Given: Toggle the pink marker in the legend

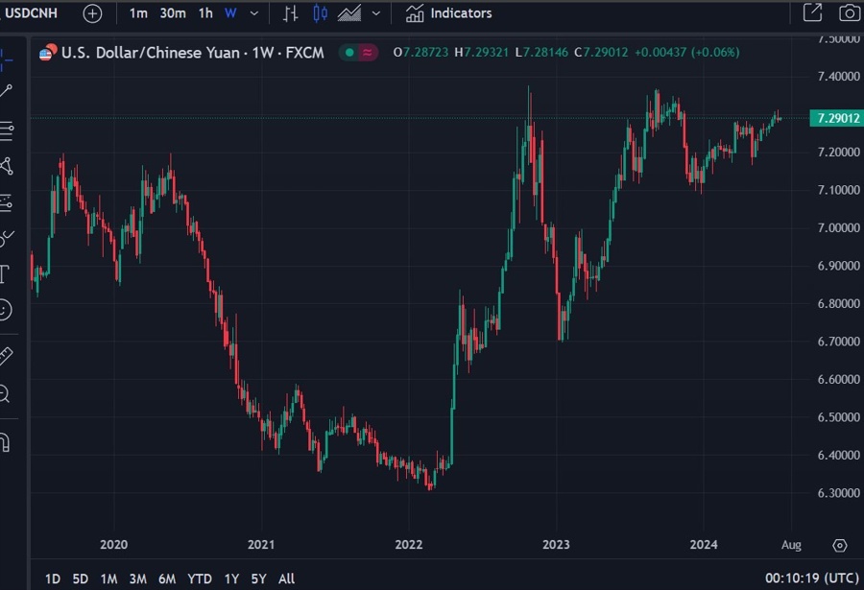Looking at the screenshot, I should pyautogui.click(x=366, y=54).
